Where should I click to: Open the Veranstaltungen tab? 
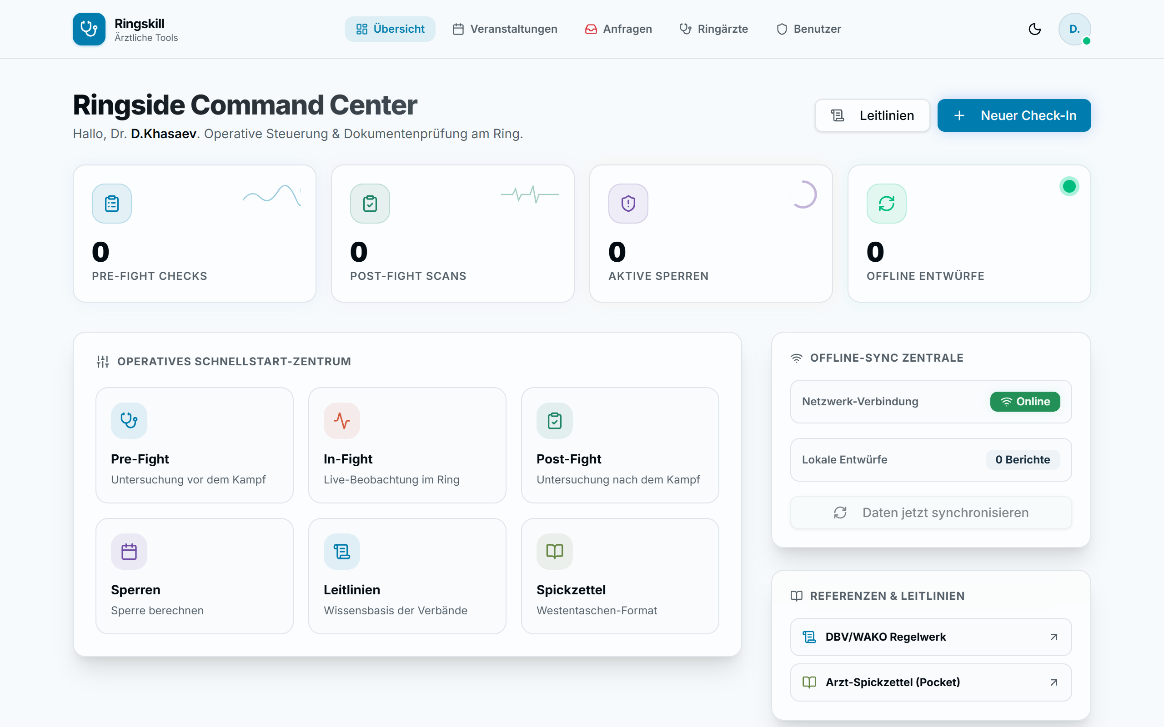pos(505,29)
